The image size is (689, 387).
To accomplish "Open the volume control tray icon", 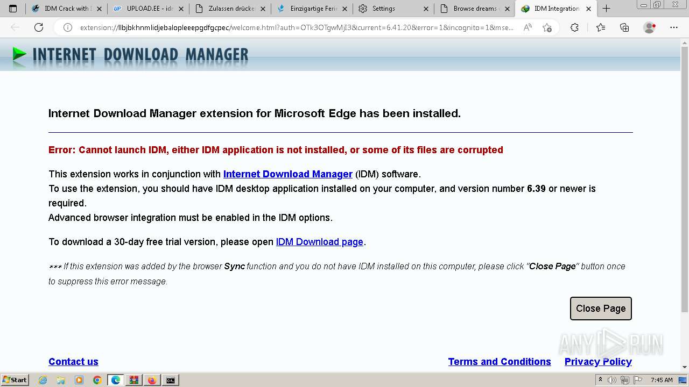I will coord(612,380).
